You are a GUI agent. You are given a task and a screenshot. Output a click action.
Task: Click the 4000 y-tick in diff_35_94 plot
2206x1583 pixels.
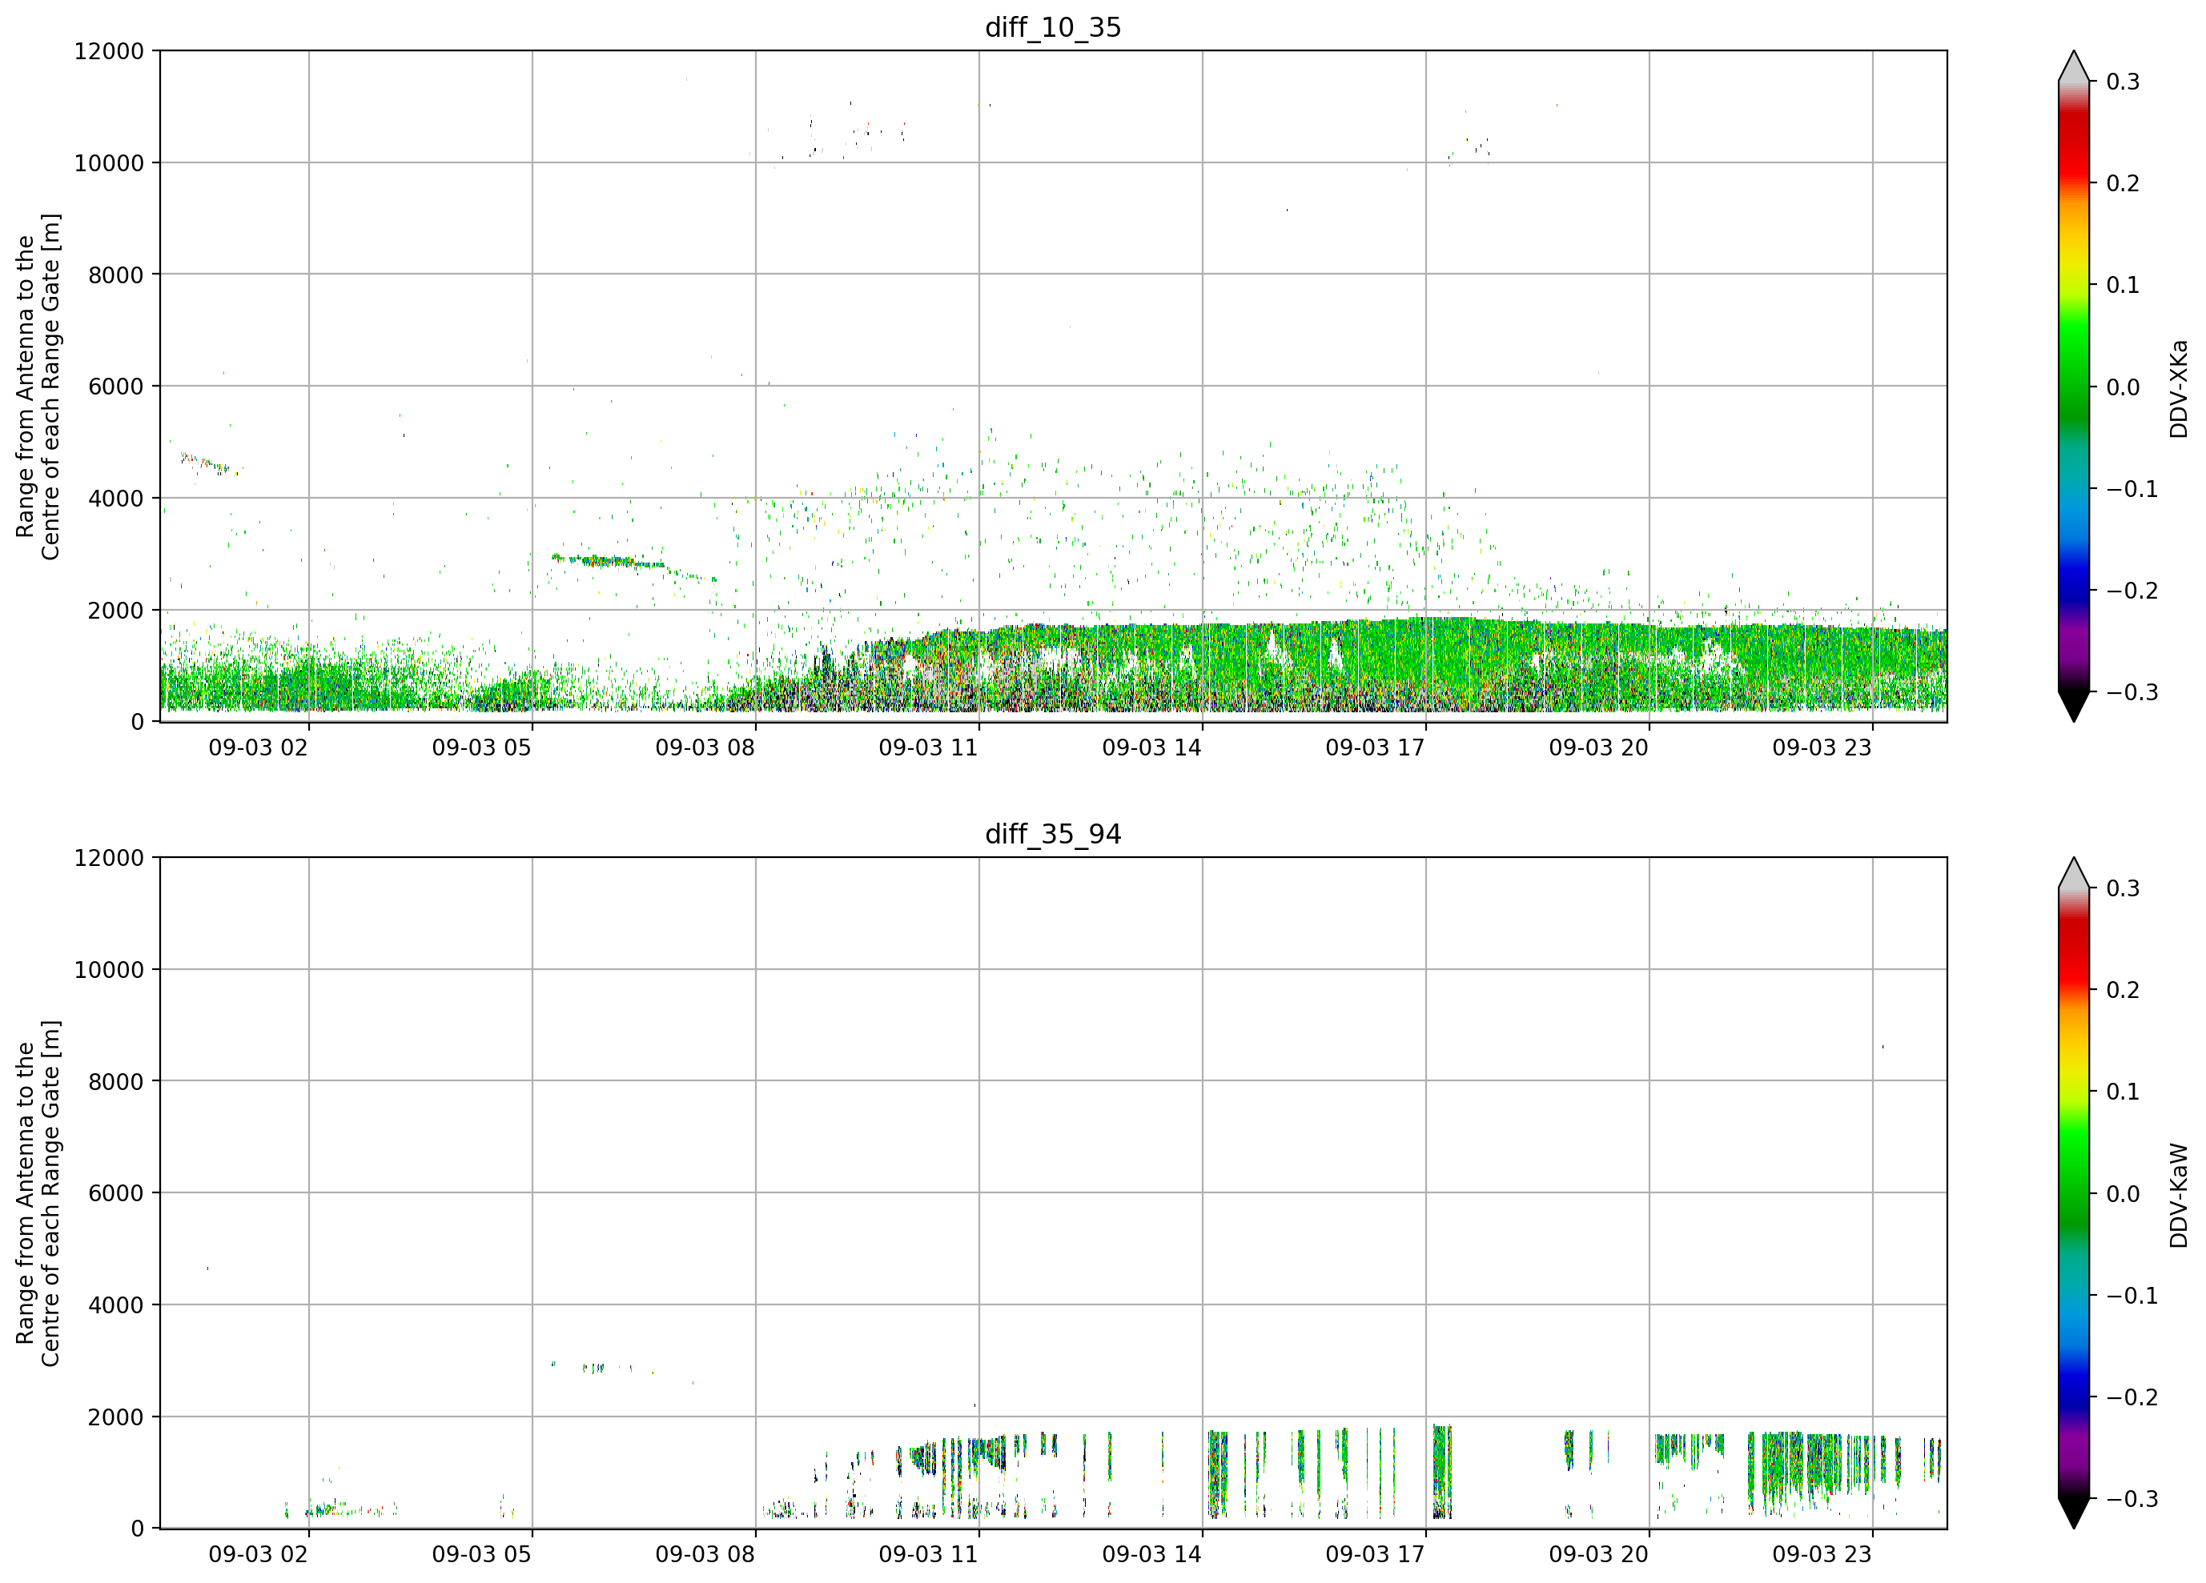coord(116,1306)
